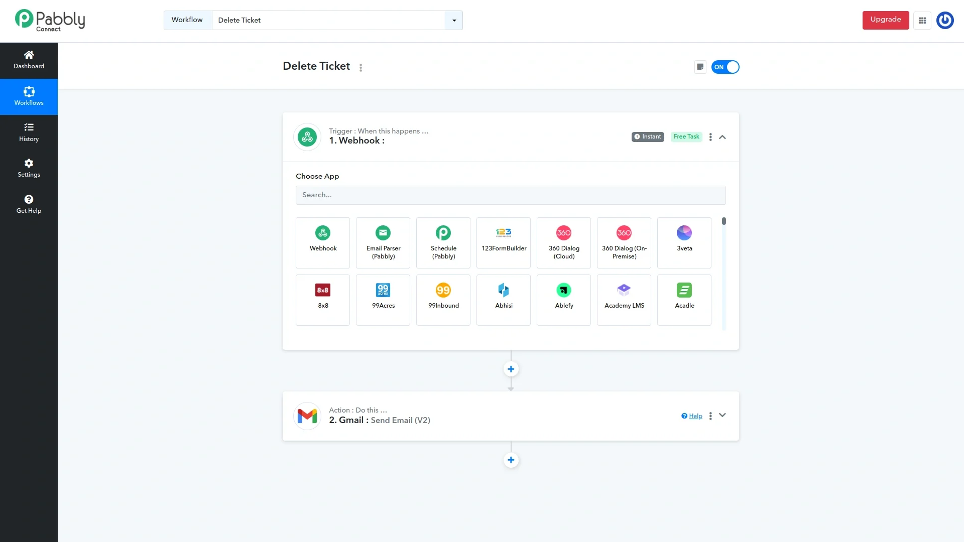Go to the History sidebar tab
The height and width of the screenshot is (542, 964).
tap(29, 132)
